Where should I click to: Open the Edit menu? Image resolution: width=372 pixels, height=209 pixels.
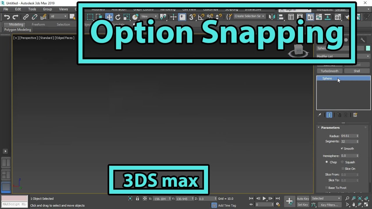point(18,9)
